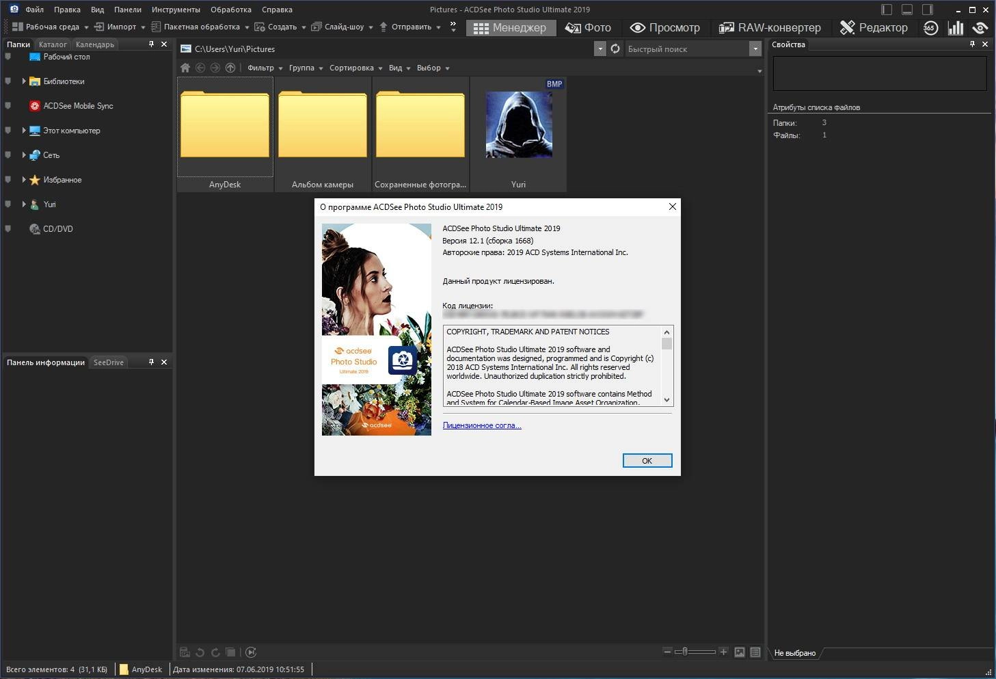Click the zoom-out minus beside thumbnail slider
Viewport: 996px width, 679px height.
click(x=667, y=652)
